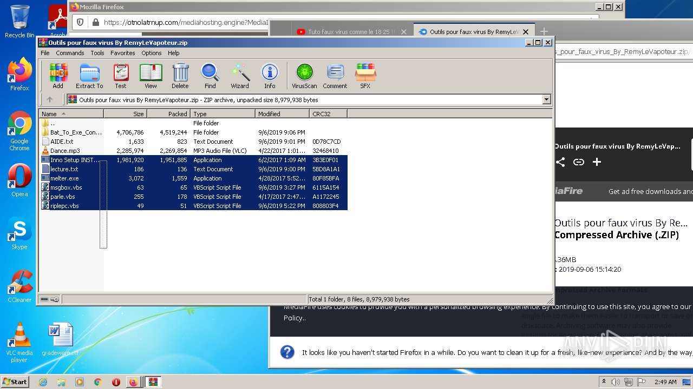Open the Help menu in WinRAR

[174, 53]
